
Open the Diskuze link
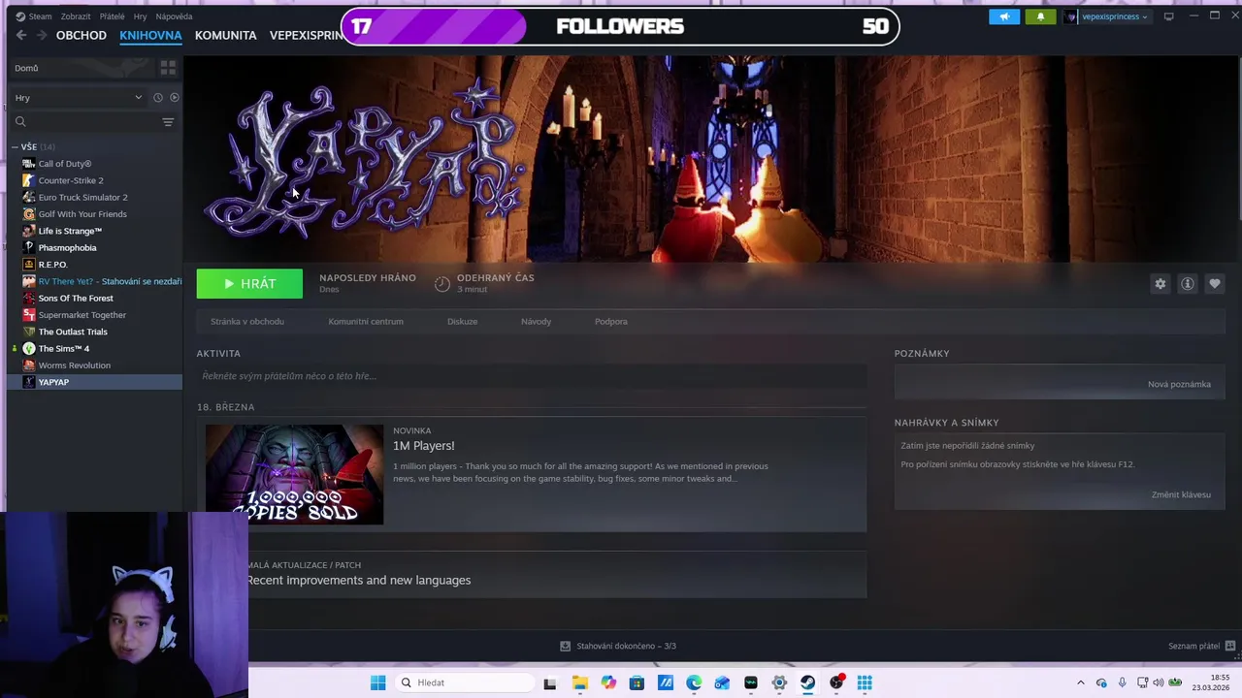click(462, 322)
